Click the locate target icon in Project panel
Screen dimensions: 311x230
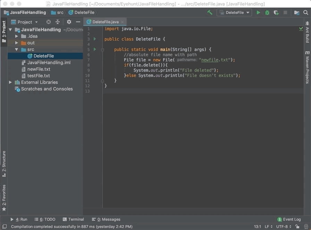point(48,22)
